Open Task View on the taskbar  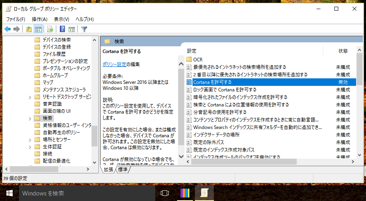tap(164, 193)
